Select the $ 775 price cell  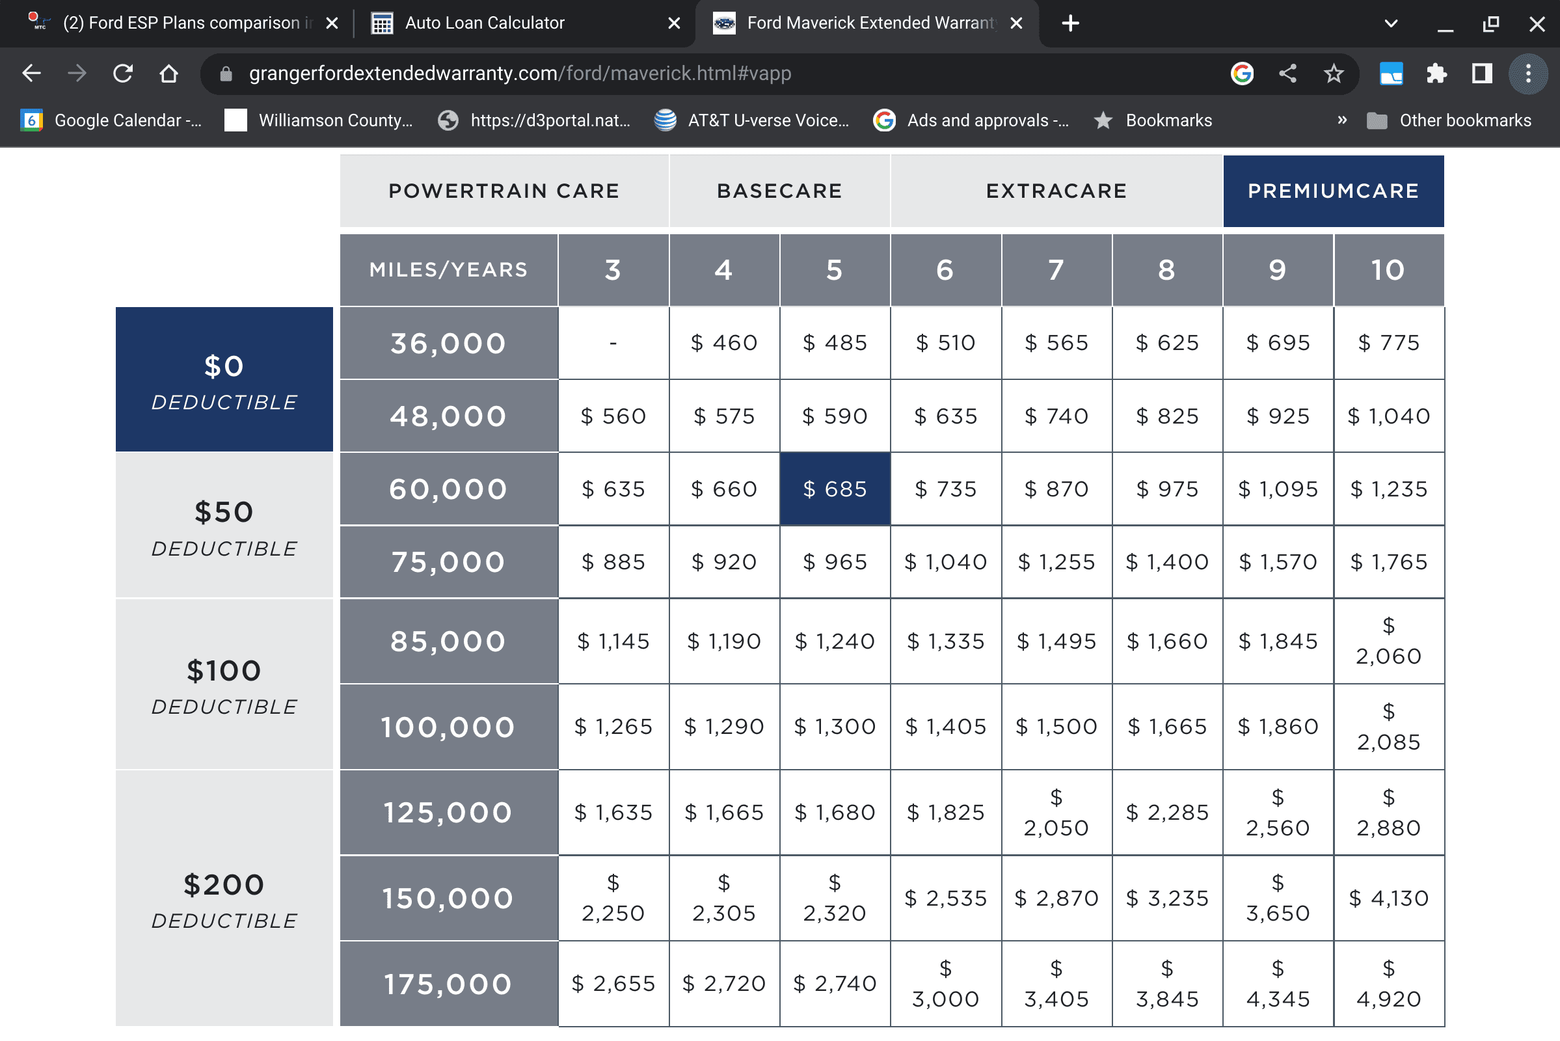pos(1388,344)
